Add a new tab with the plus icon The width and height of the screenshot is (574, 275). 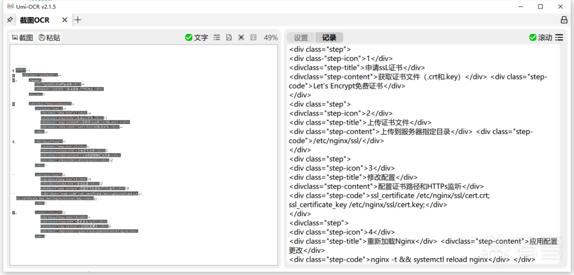(x=78, y=20)
